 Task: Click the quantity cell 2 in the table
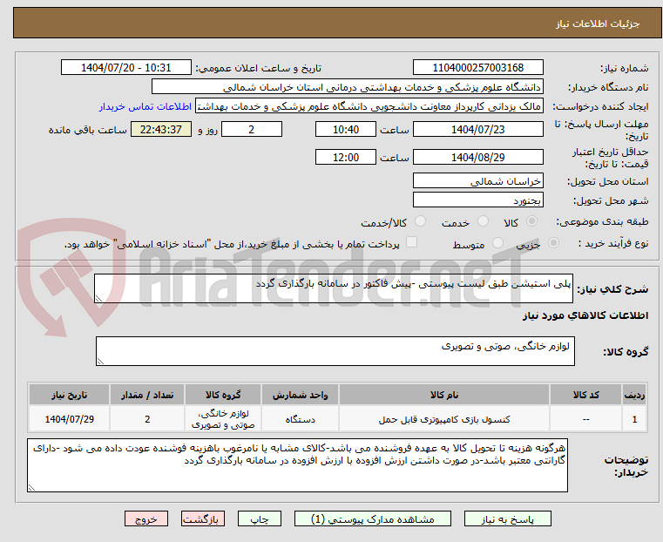147,419
